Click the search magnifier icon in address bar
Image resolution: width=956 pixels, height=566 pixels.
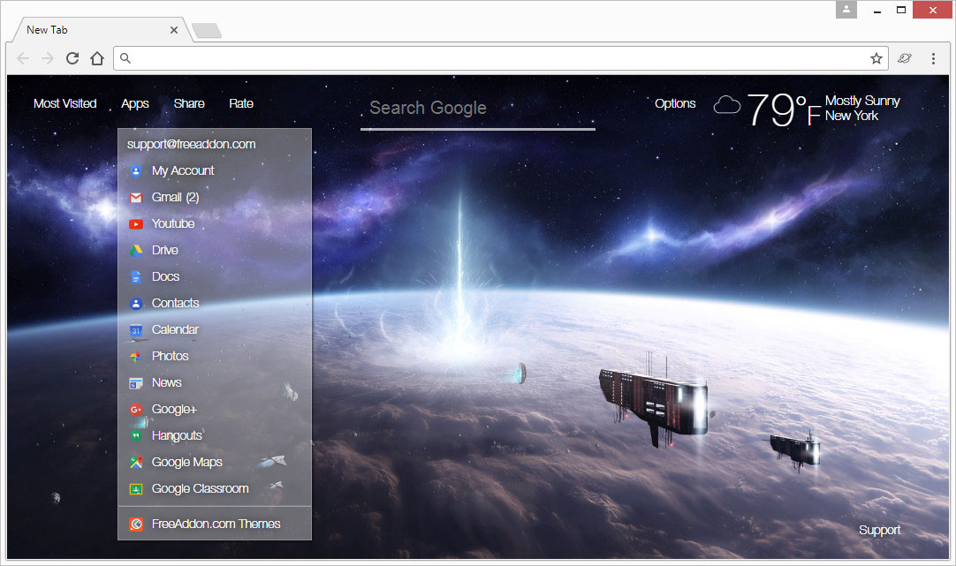pyautogui.click(x=125, y=58)
